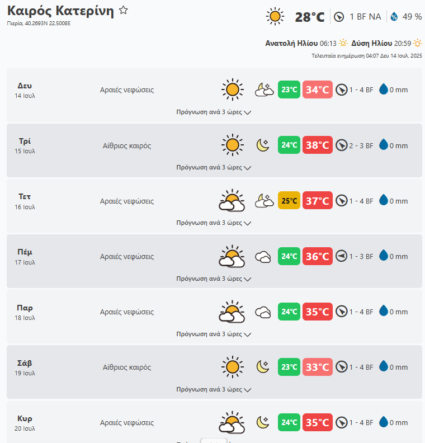Viewport: 425px width, 443px height.
Task: Click the night moon icon for Τρί 15 Ιουλ
Action: pos(263,145)
